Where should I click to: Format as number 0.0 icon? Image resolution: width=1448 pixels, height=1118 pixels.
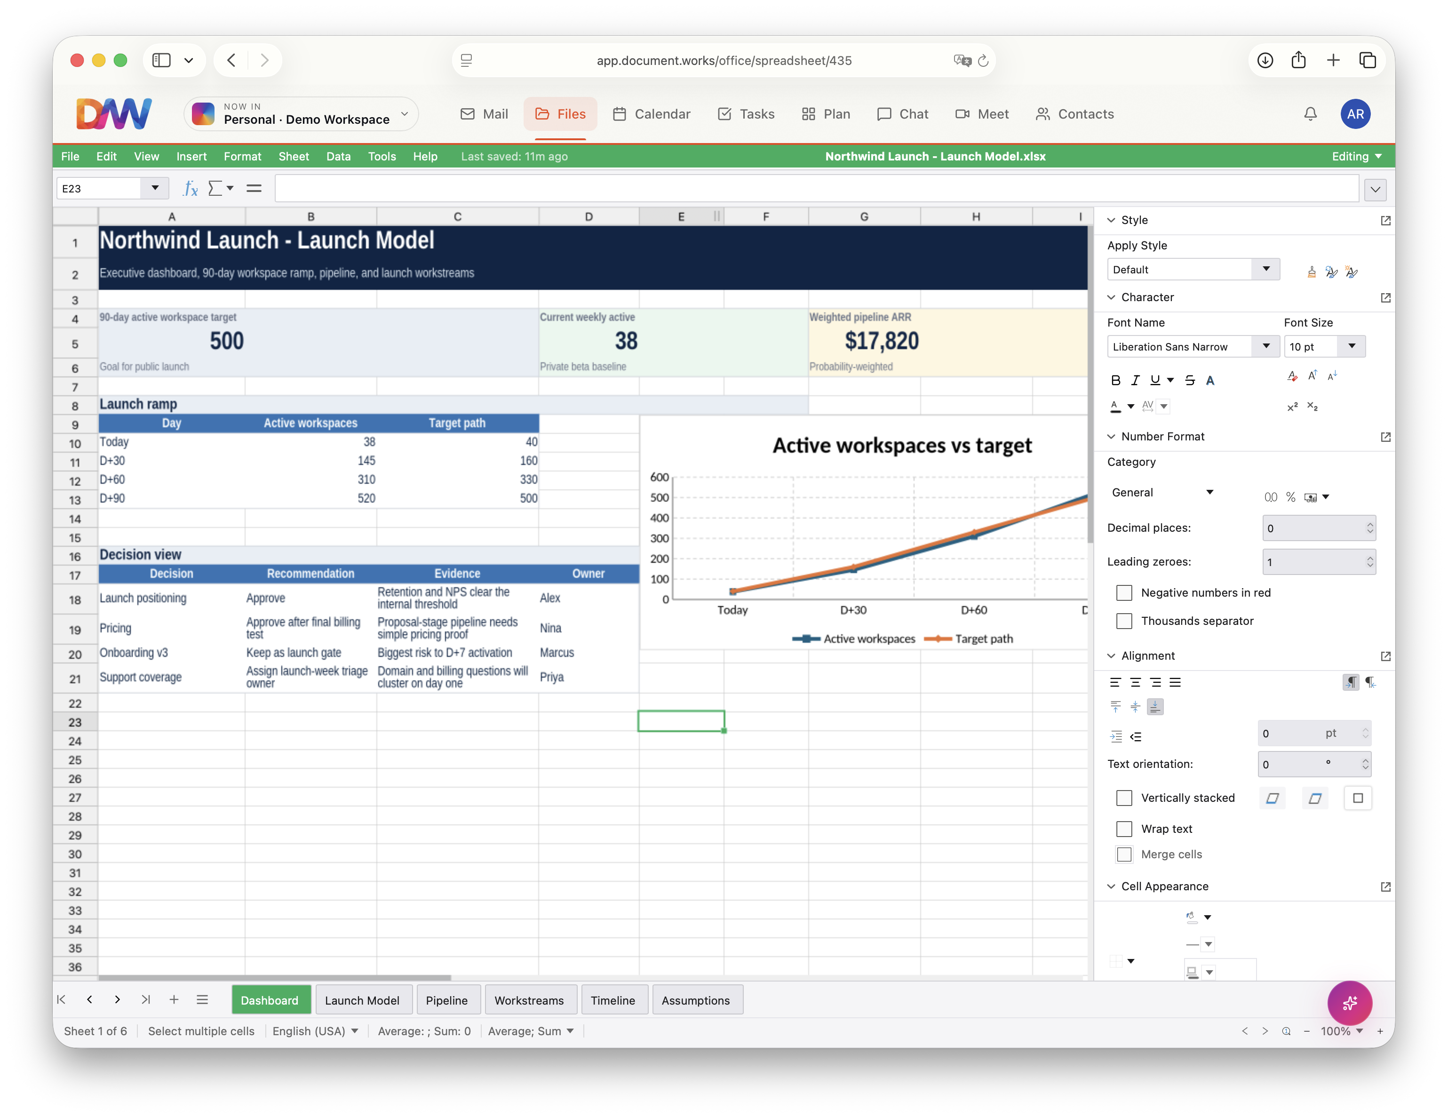1270,497
